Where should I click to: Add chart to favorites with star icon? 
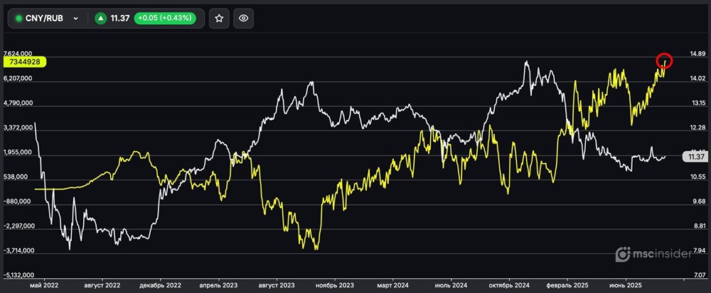click(219, 18)
